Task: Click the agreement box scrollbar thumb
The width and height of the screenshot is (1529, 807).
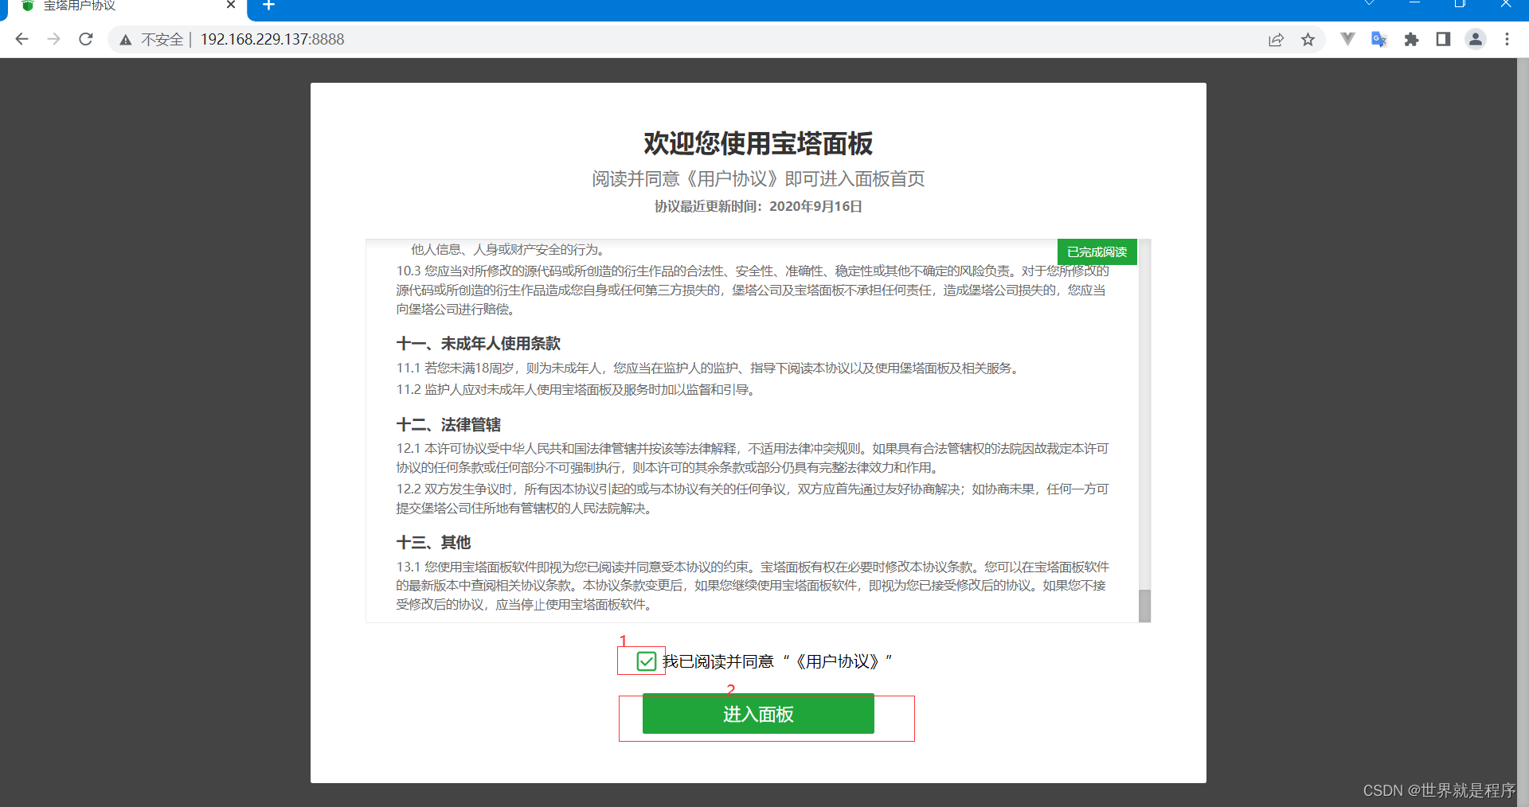Action: (1144, 606)
